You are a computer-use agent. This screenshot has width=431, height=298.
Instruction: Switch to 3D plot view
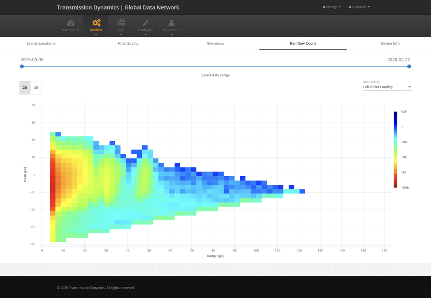35,87
